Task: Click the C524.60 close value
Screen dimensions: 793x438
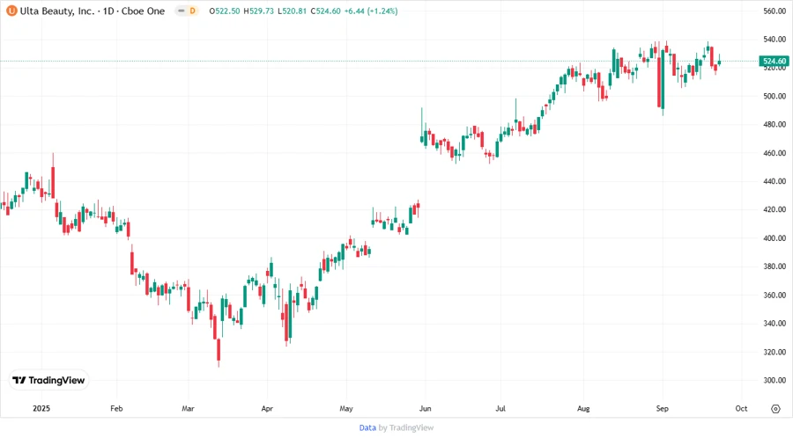Action: pyautogui.click(x=325, y=11)
